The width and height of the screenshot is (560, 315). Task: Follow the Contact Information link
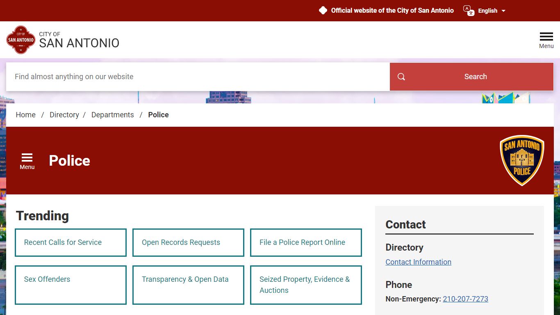(418, 262)
